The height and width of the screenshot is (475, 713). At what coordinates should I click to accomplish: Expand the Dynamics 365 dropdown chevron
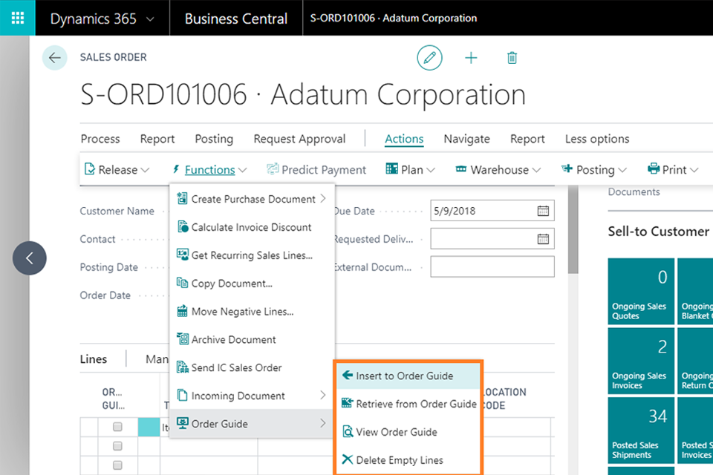tap(150, 19)
